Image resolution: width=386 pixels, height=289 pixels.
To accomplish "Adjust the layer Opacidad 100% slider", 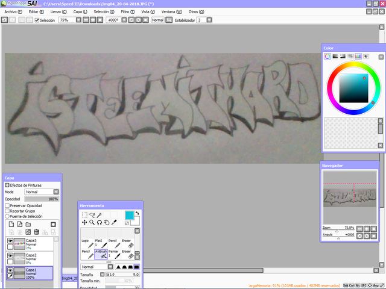I will tap(42, 199).
